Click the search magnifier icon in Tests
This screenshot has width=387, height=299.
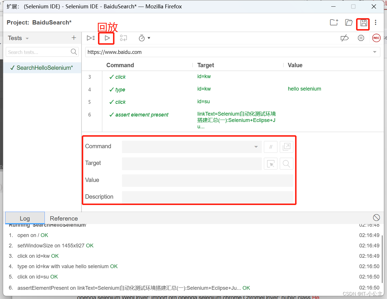tap(74, 52)
